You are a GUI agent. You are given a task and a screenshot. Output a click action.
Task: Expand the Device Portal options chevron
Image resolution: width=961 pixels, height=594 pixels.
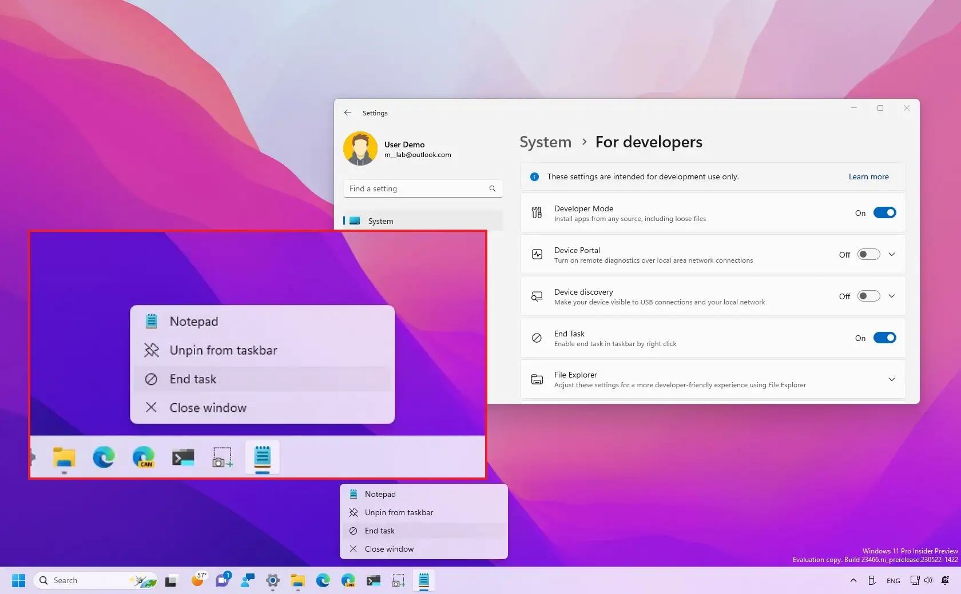point(892,254)
